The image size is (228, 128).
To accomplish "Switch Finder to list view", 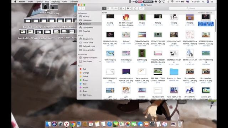I will [108, 9].
